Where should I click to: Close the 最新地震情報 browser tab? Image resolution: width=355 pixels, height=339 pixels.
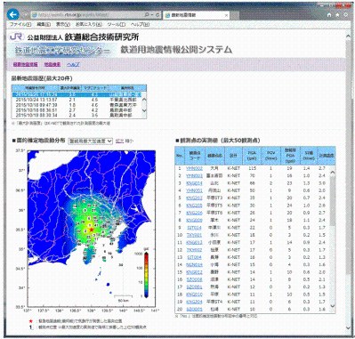(x=226, y=15)
